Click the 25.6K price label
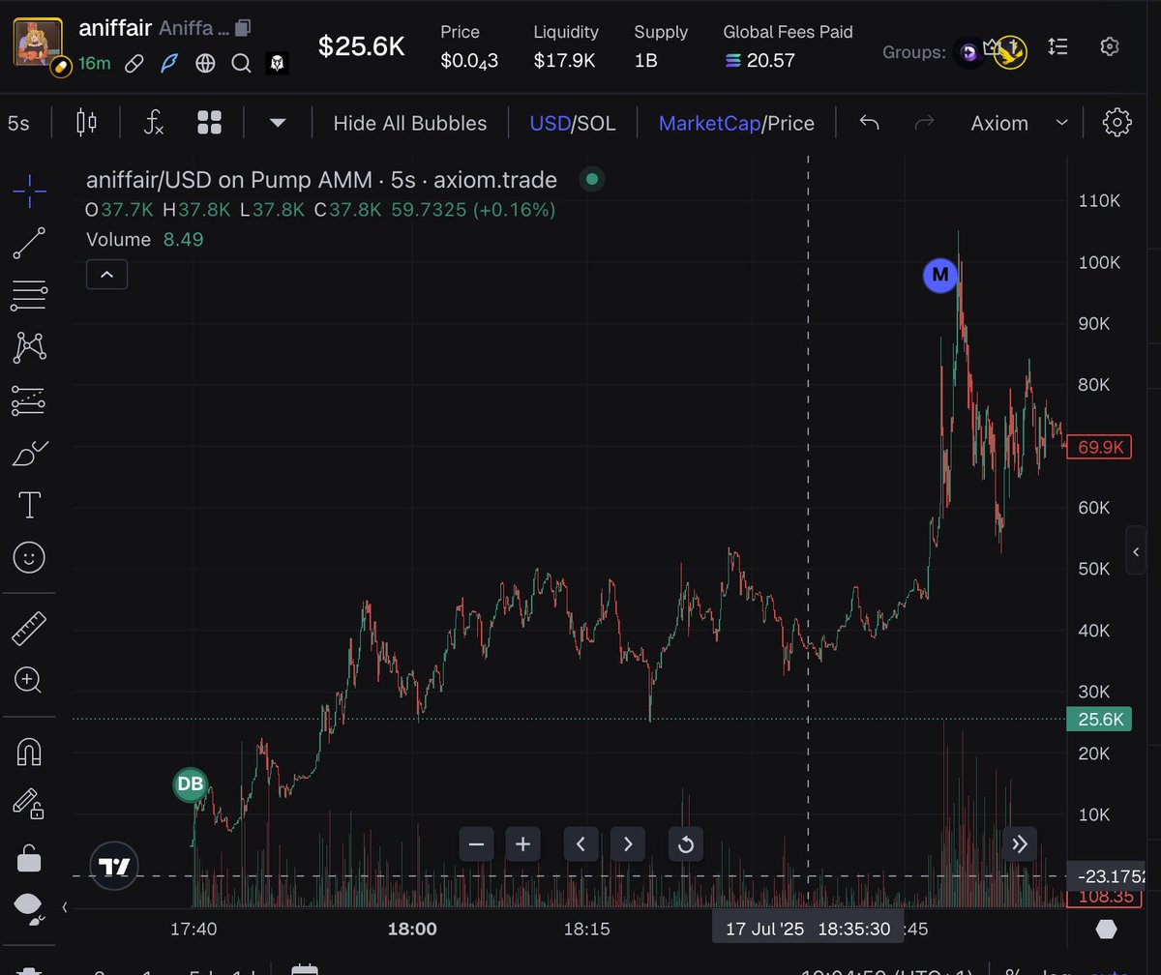The image size is (1161, 975). 1097,719
